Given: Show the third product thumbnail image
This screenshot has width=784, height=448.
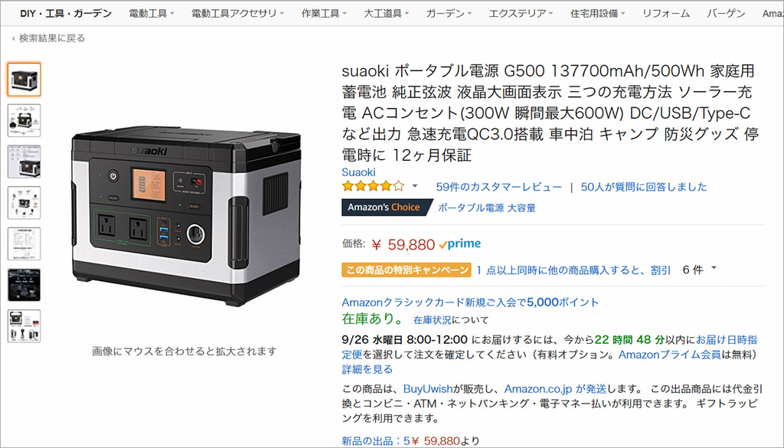Looking at the screenshot, I should pos(24,162).
